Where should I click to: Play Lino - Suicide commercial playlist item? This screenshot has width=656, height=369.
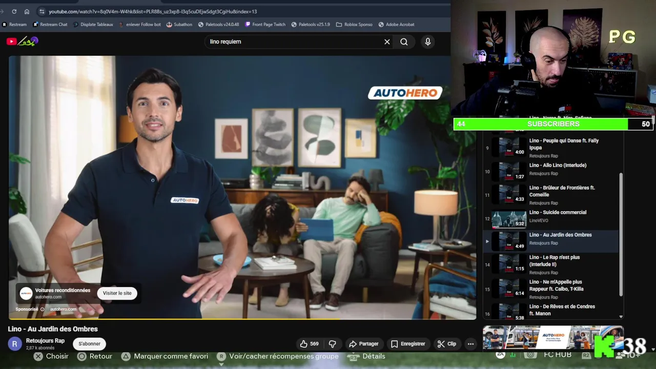551,218
